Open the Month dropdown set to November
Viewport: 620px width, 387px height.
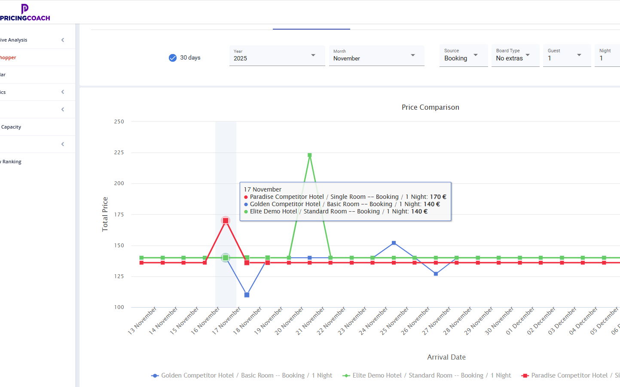click(376, 56)
